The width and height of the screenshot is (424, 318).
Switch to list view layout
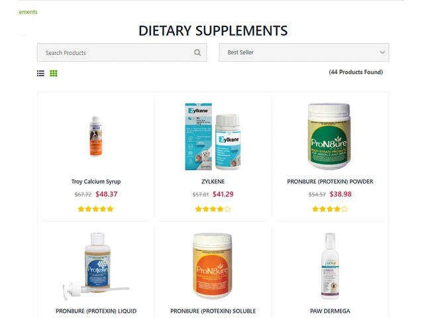click(40, 74)
